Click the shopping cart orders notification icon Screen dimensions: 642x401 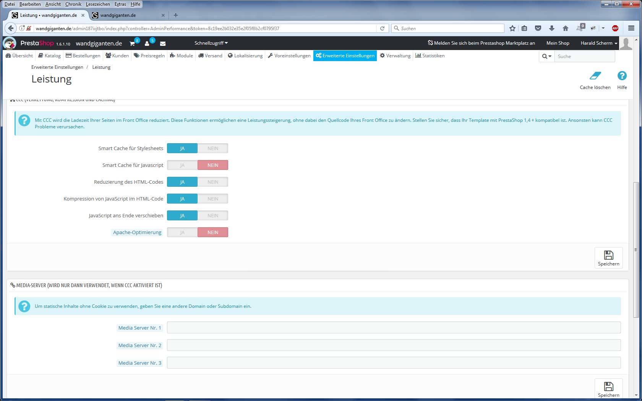132,44
